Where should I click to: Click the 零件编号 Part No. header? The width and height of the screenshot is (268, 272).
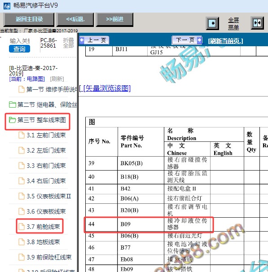coord(141,142)
